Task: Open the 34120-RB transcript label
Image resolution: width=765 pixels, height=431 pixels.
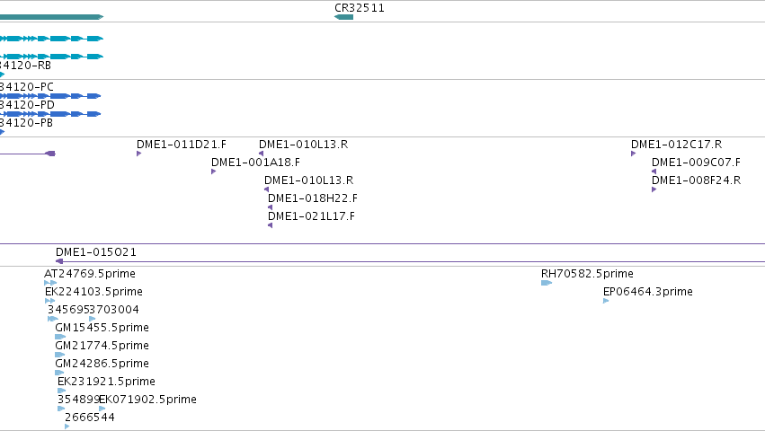Action: (x=25, y=66)
